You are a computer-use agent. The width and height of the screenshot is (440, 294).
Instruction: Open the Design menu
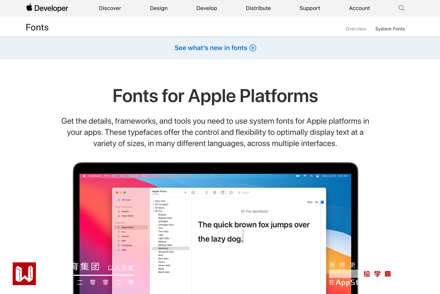(x=159, y=8)
